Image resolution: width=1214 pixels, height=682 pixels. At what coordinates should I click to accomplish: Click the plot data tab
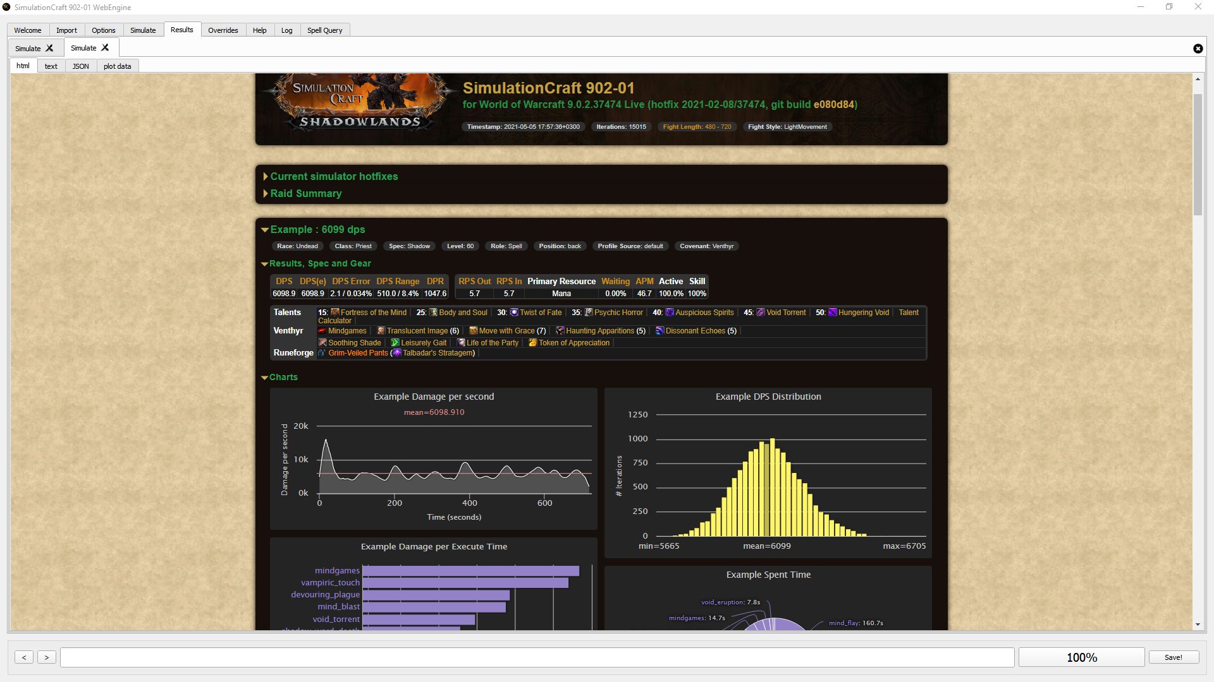pyautogui.click(x=116, y=66)
